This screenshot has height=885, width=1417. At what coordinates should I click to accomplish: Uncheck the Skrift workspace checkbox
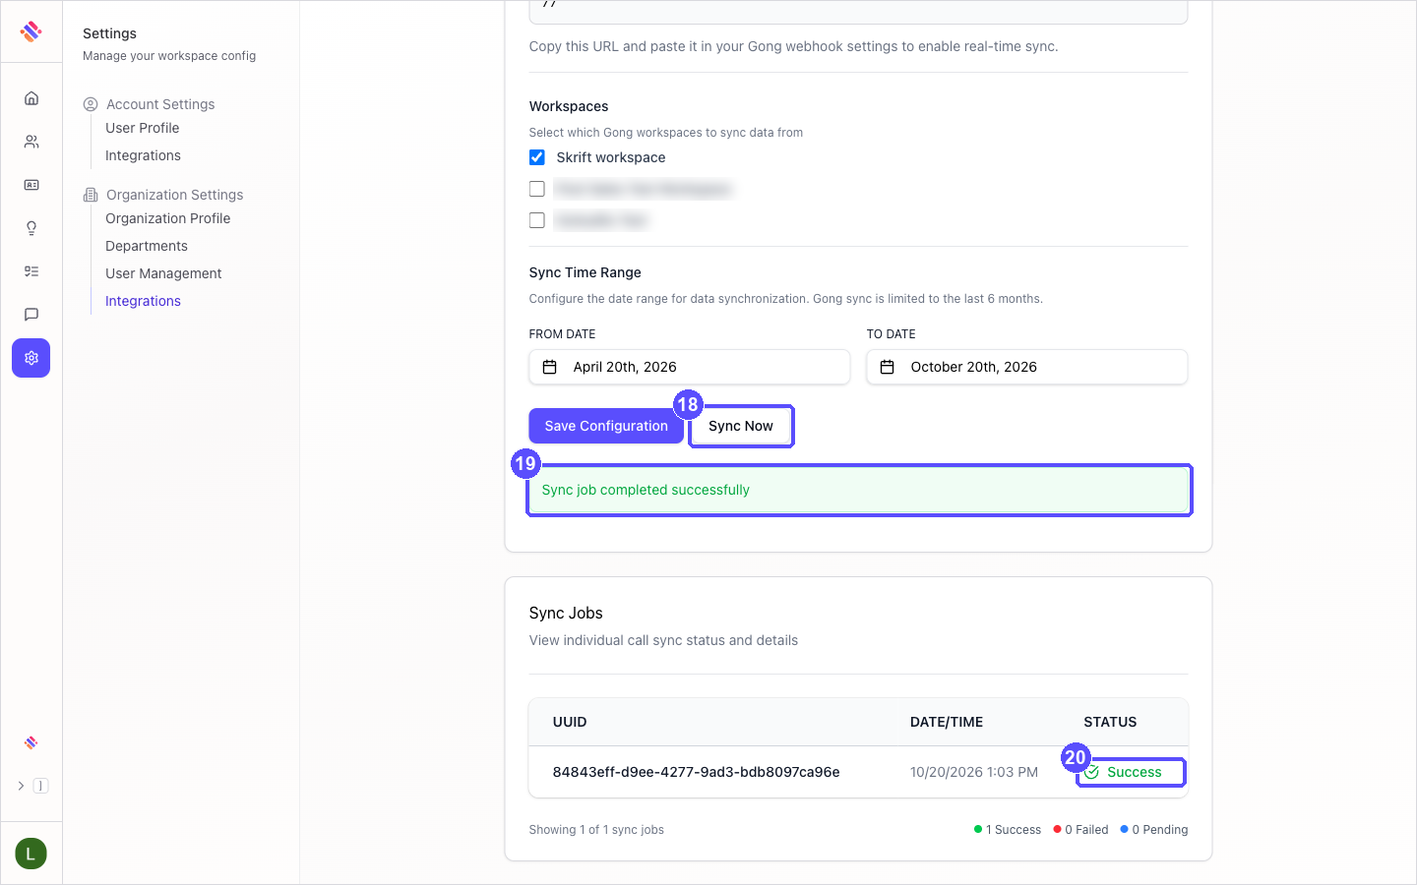tap(537, 157)
